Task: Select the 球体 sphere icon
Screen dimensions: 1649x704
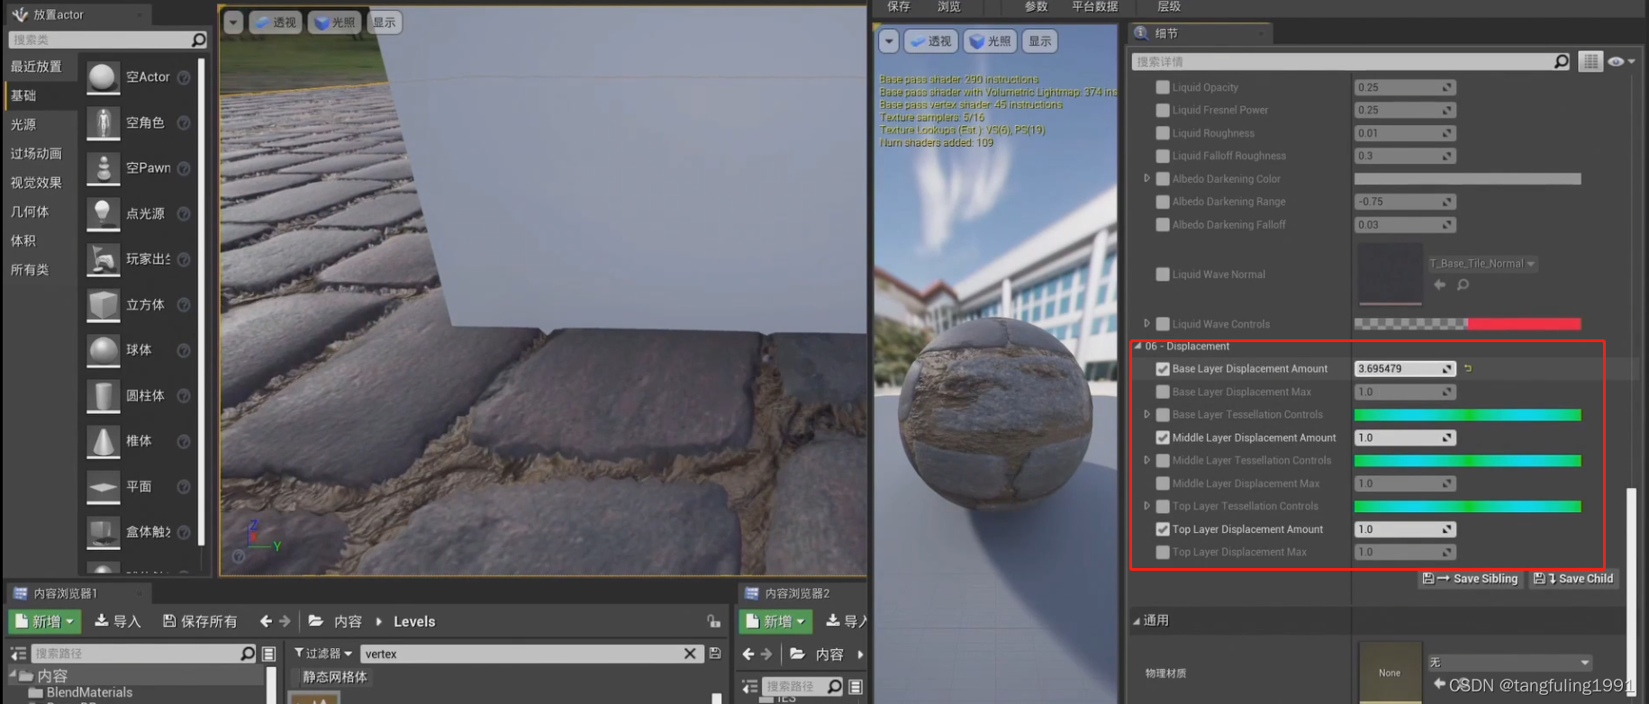Action: (103, 350)
